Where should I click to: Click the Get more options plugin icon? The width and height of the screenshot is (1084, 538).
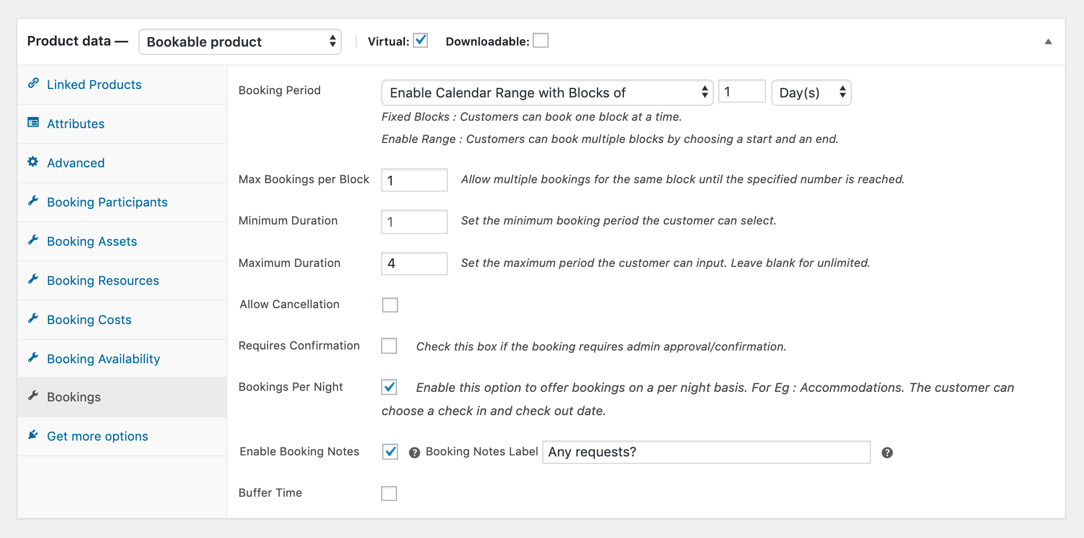tap(33, 435)
